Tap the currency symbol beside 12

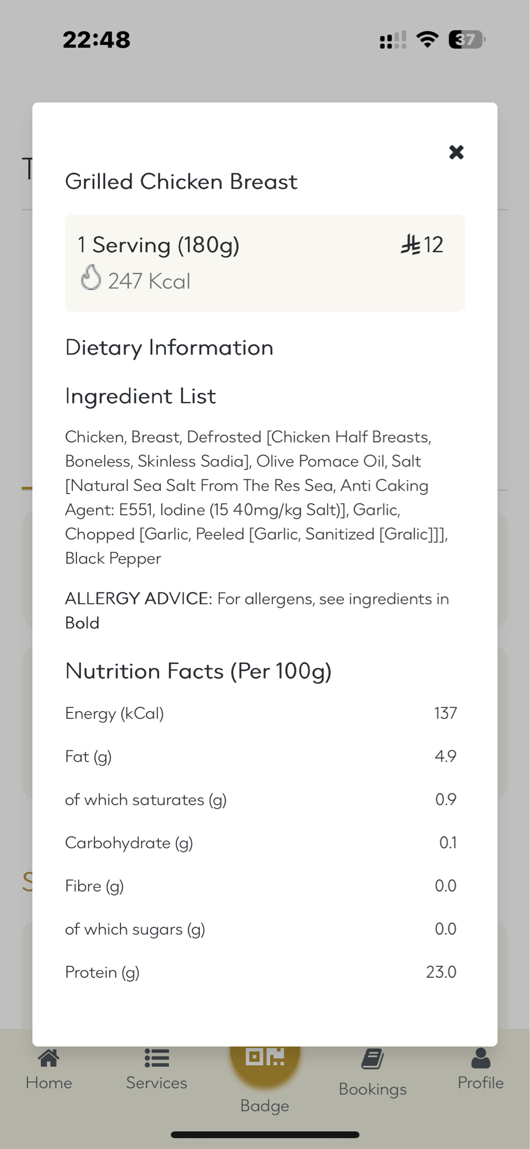click(x=411, y=245)
